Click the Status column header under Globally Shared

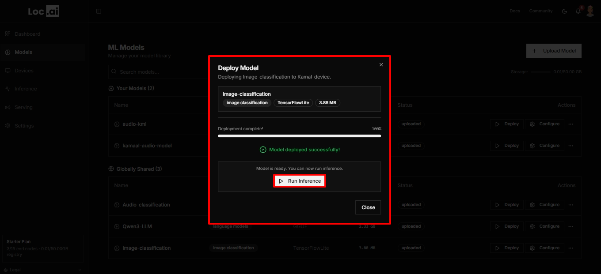coord(405,185)
